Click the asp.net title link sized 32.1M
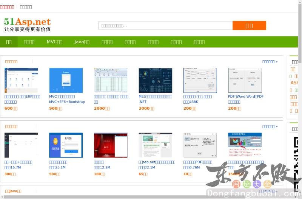The image size is (302, 199). point(156,162)
